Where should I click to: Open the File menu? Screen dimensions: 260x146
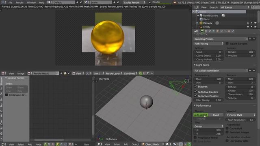point(10,2)
